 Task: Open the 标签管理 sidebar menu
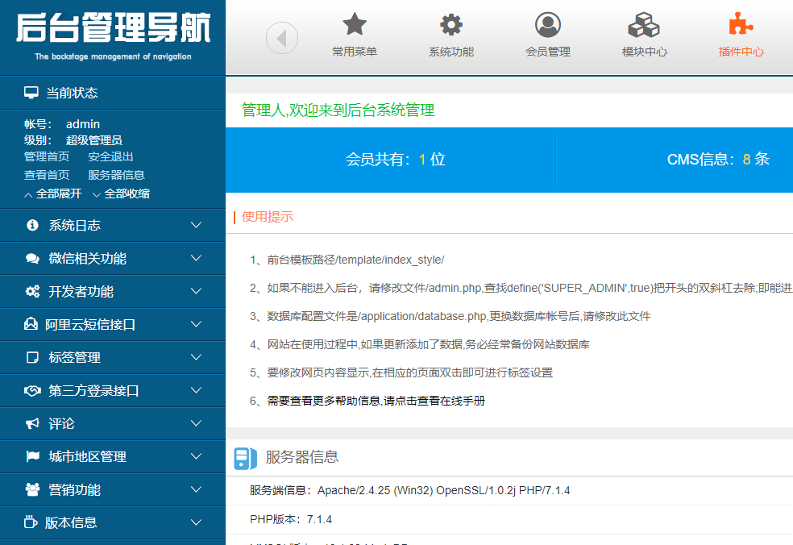coord(74,358)
